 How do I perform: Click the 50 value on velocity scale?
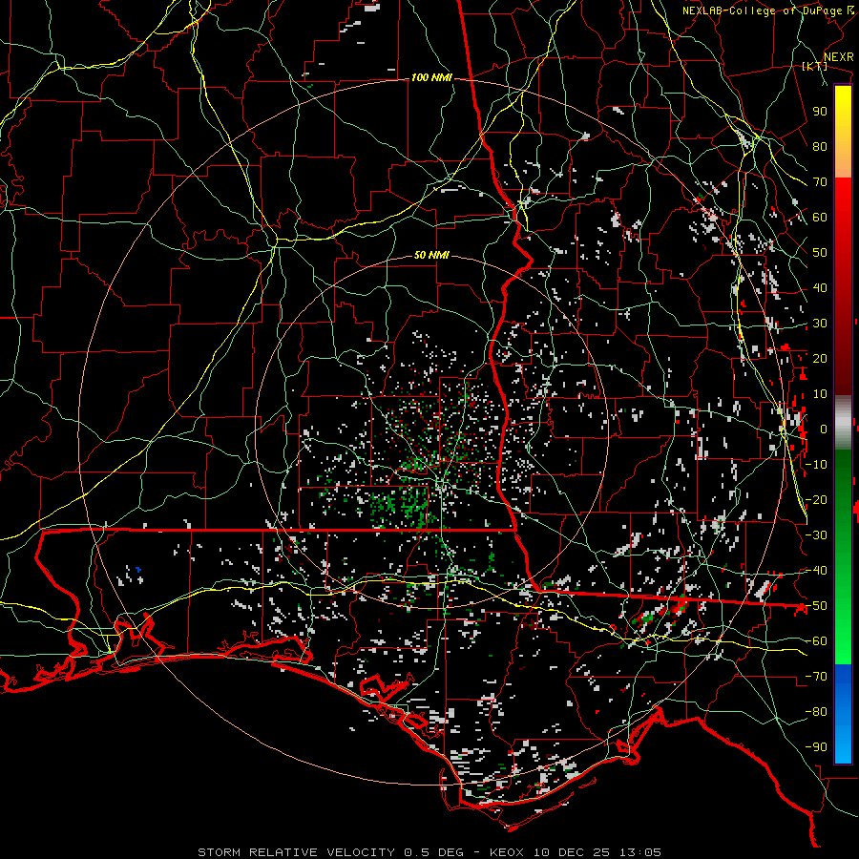click(x=820, y=253)
